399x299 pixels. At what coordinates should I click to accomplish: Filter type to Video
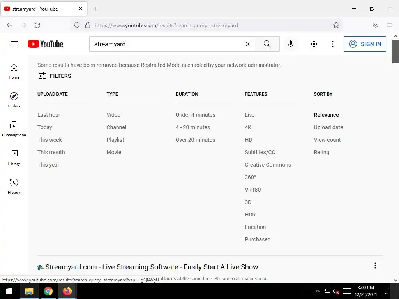113,115
